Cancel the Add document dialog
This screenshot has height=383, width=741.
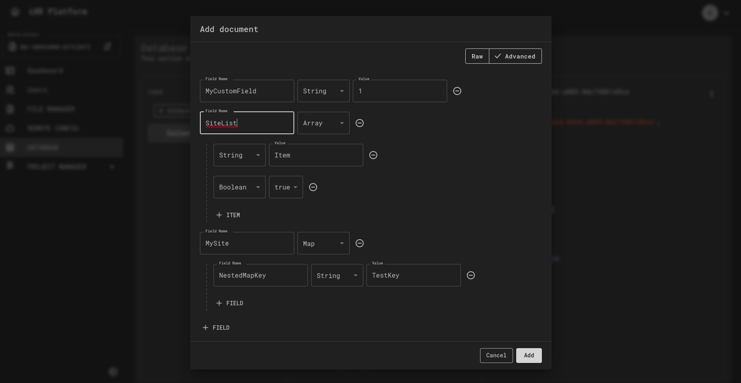[x=496, y=355]
